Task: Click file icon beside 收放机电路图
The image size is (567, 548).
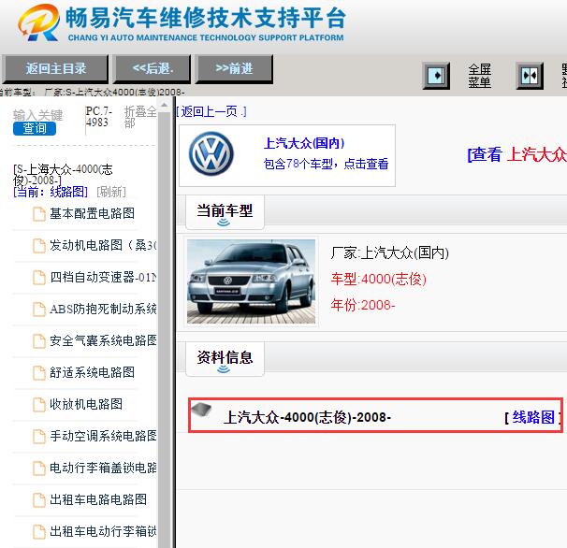Action: click(x=39, y=405)
